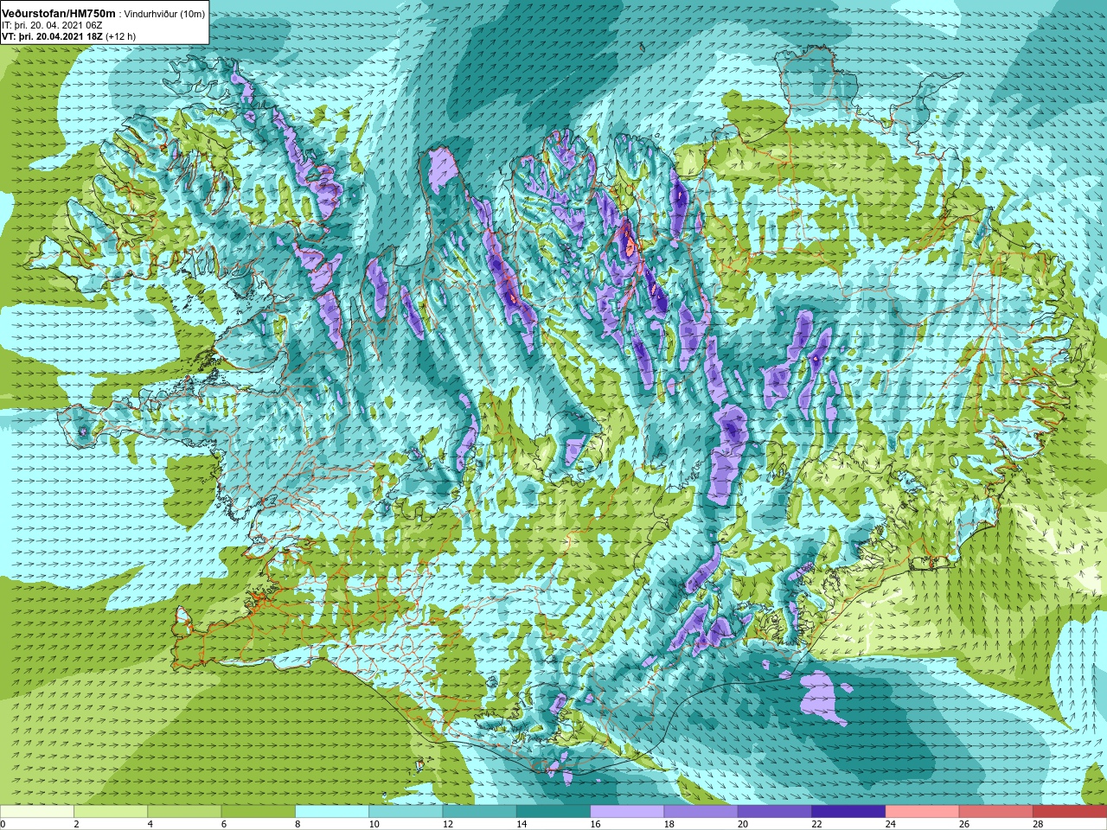The height and width of the screenshot is (830, 1107).
Task: Click the (+12 h) forecast offset text
Action: point(120,36)
